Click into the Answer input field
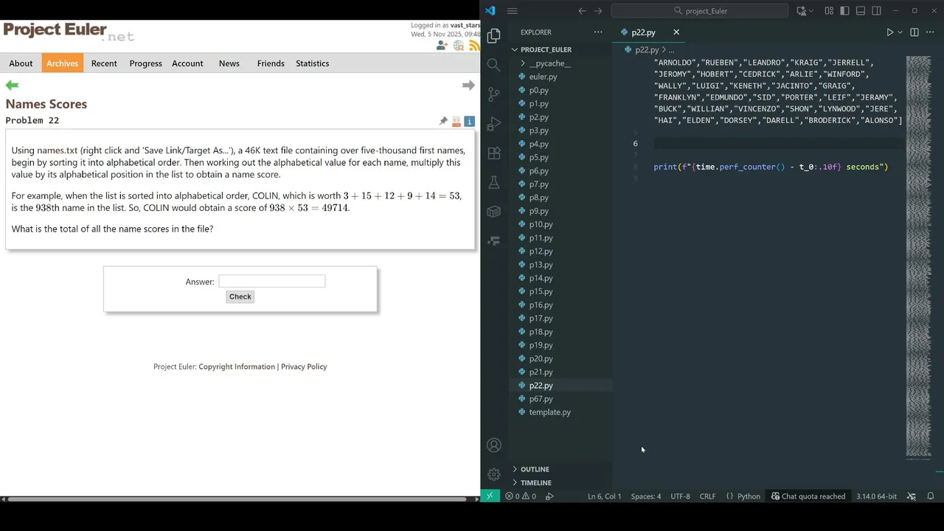Image resolution: width=944 pixels, height=531 pixels. click(271, 281)
